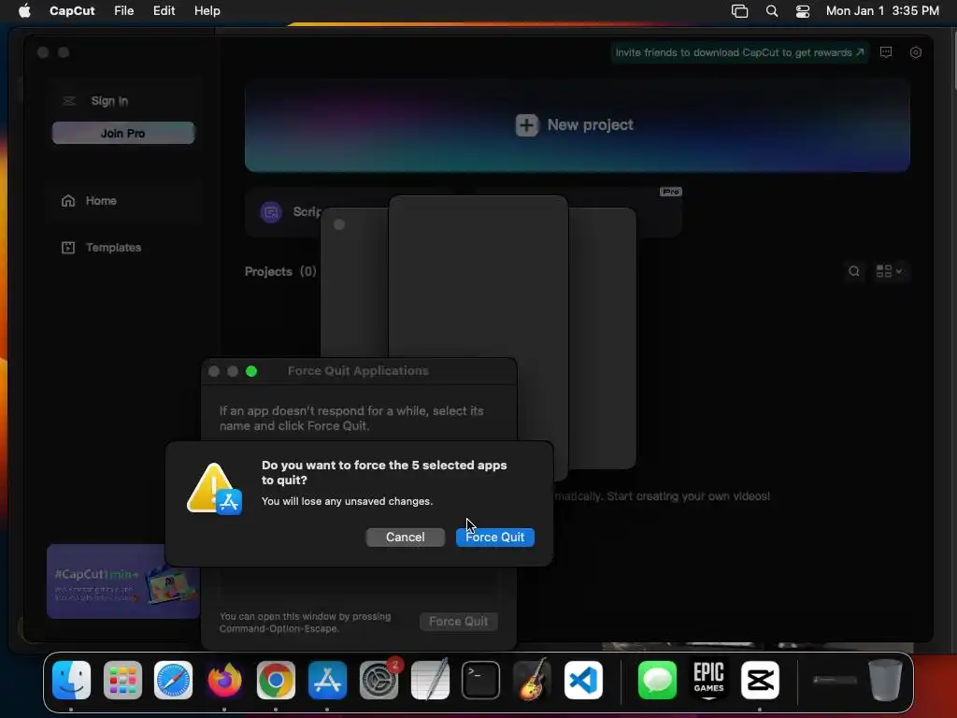
Task: Open Control Center in menu bar
Action: coord(803,11)
